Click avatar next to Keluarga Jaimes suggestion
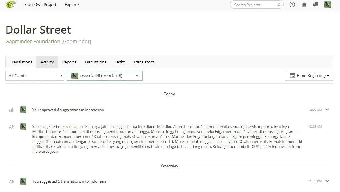 [x=23, y=126]
